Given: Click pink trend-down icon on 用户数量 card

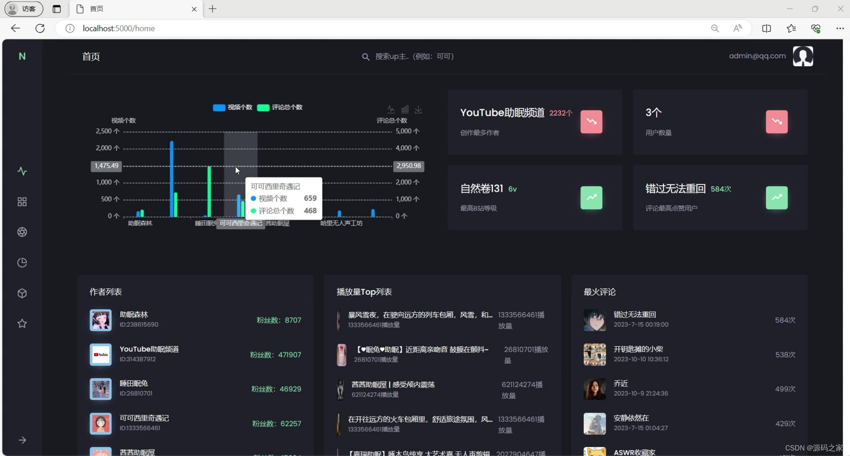Looking at the screenshot, I should click(x=776, y=122).
